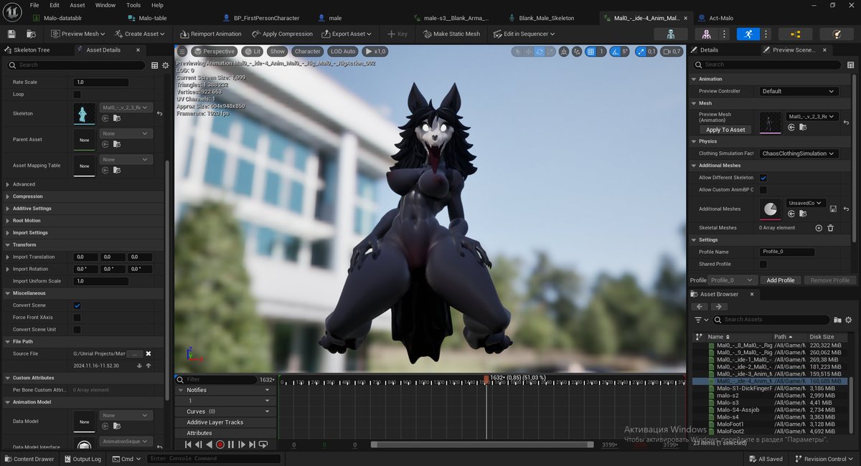Select the rotate transform gizmo tool

pyautogui.click(x=540, y=51)
